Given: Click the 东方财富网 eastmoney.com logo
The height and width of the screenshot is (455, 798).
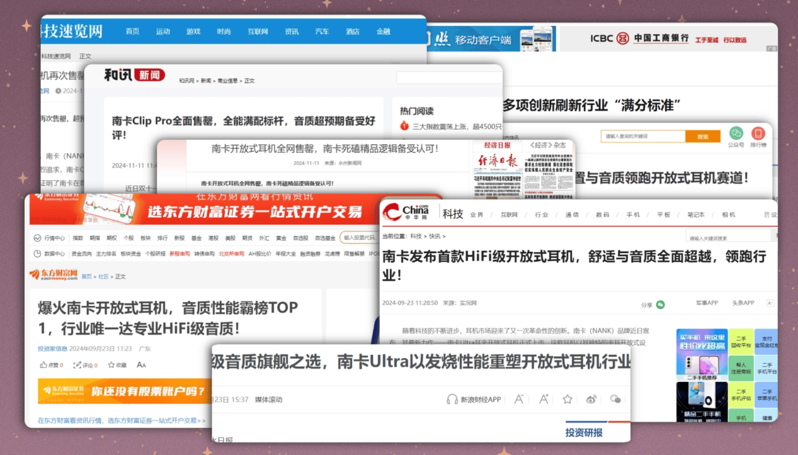Looking at the screenshot, I should [54, 275].
